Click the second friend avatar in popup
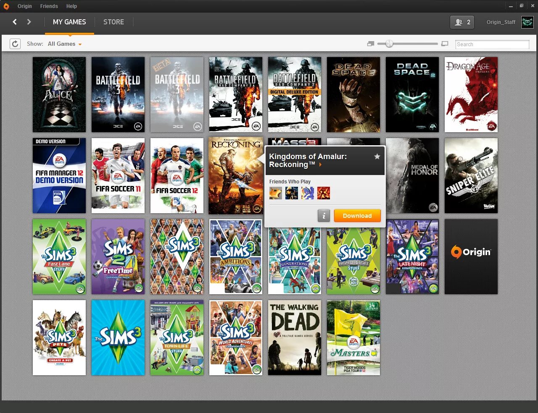The image size is (538, 413). pyautogui.click(x=292, y=193)
